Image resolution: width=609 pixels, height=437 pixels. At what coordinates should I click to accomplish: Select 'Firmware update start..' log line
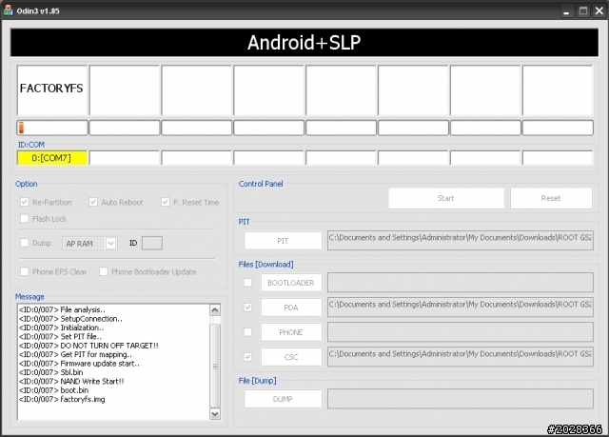tap(79, 363)
